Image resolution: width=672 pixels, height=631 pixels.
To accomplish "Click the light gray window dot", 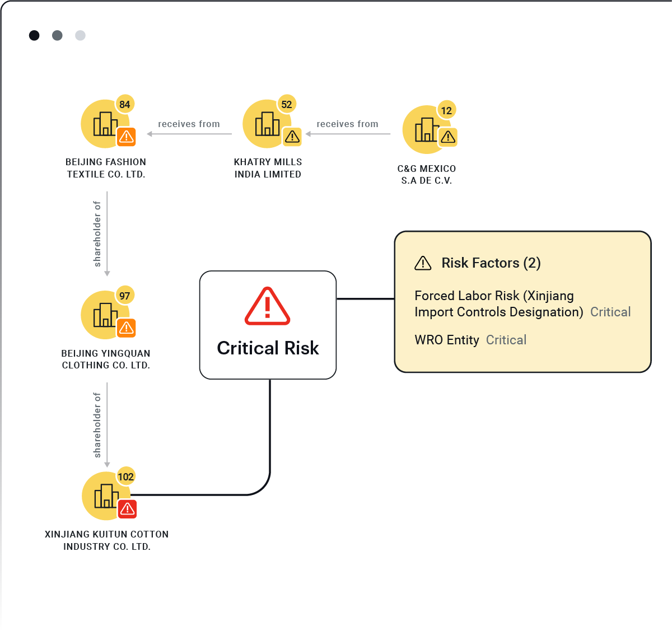I will point(80,35).
